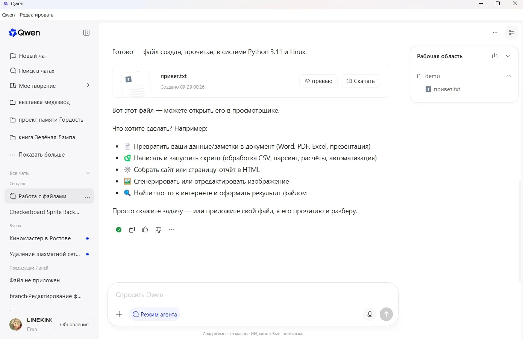Collapse the left sidebar panel icon
Image resolution: width=523 pixels, height=339 pixels.
(86, 33)
